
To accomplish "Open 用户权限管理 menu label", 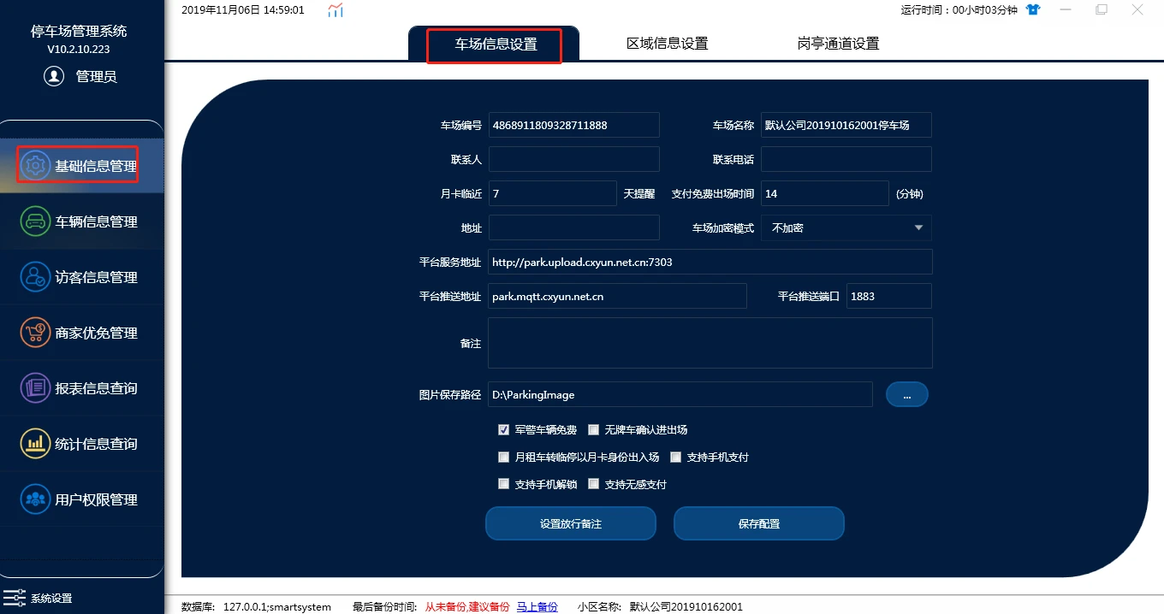I will coord(96,499).
